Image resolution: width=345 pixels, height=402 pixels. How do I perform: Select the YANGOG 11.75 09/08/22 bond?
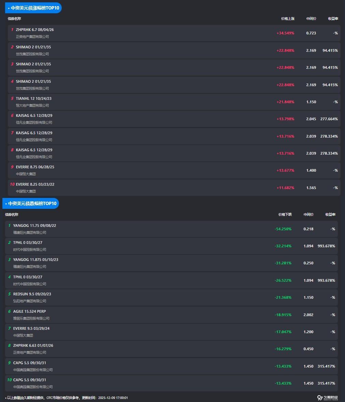click(x=35, y=226)
